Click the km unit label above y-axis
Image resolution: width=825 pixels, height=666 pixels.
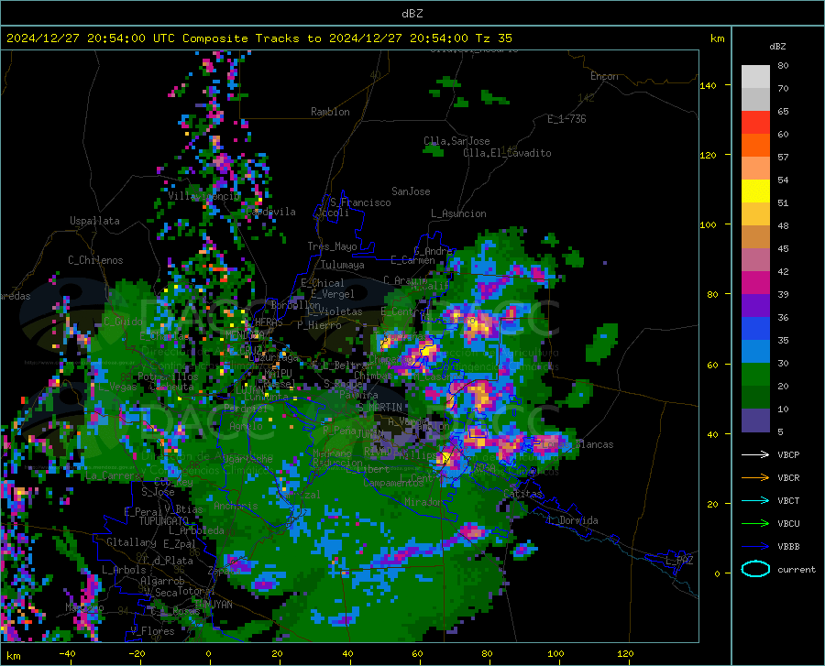point(717,38)
